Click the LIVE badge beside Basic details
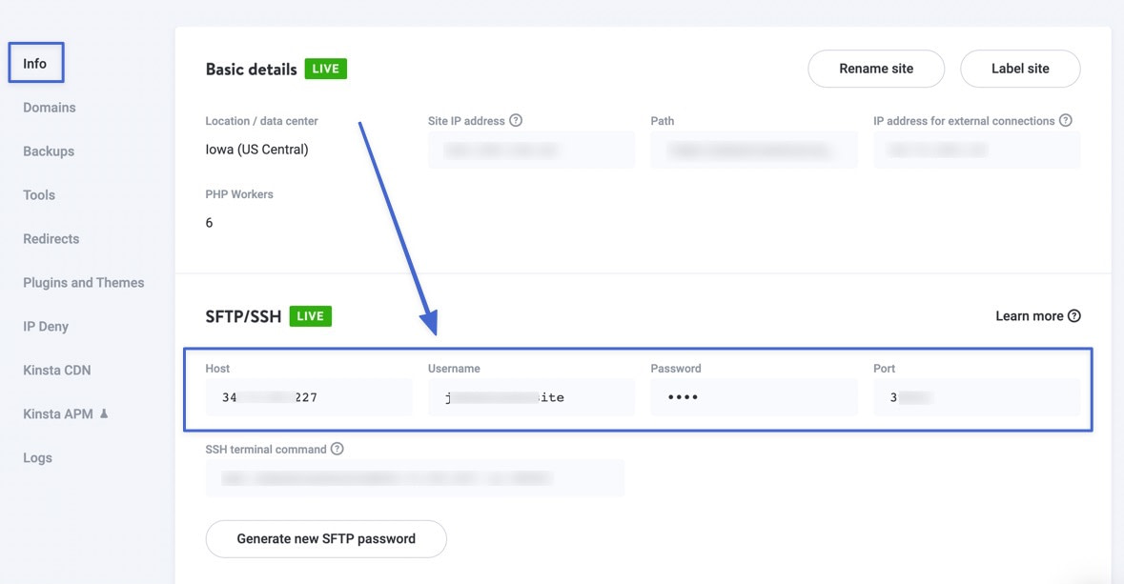The image size is (1124, 584). (325, 68)
